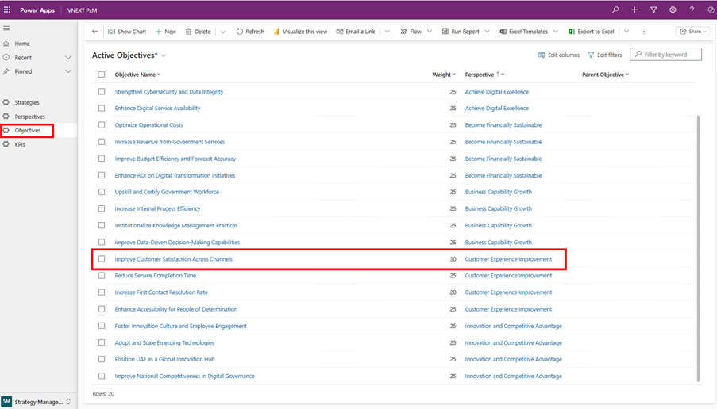Image resolution: width=717 pixels, height=409 pixels.
Task: Click Edit columns
Action: pos(559,55)
